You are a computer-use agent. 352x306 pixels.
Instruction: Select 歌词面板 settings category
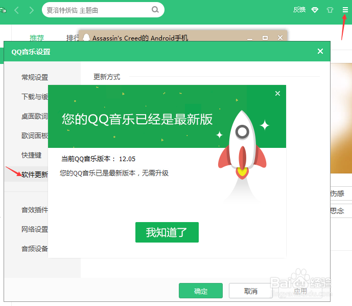point(35,136)
